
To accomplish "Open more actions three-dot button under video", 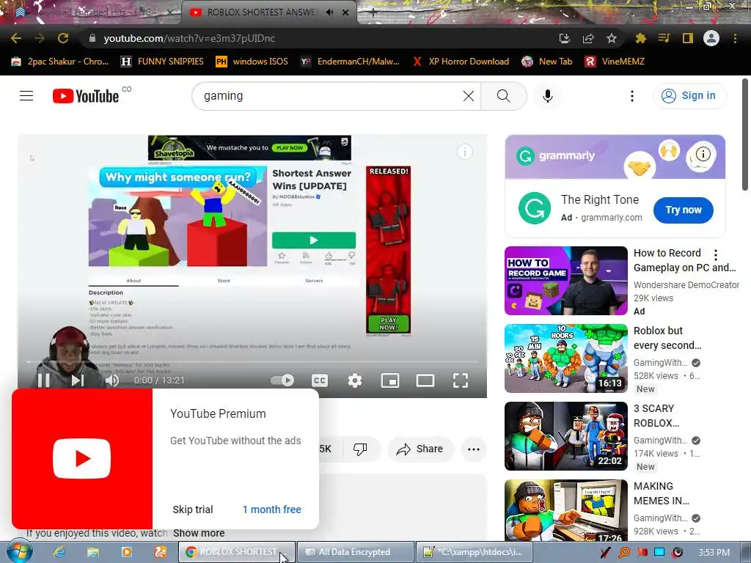I will pos(474,449).
